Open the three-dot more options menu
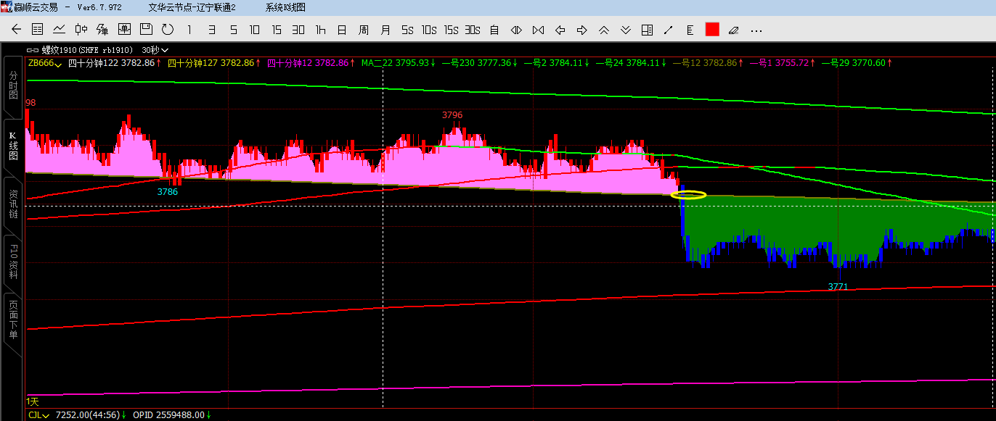The image size is (996, 421). click(756, 30)
